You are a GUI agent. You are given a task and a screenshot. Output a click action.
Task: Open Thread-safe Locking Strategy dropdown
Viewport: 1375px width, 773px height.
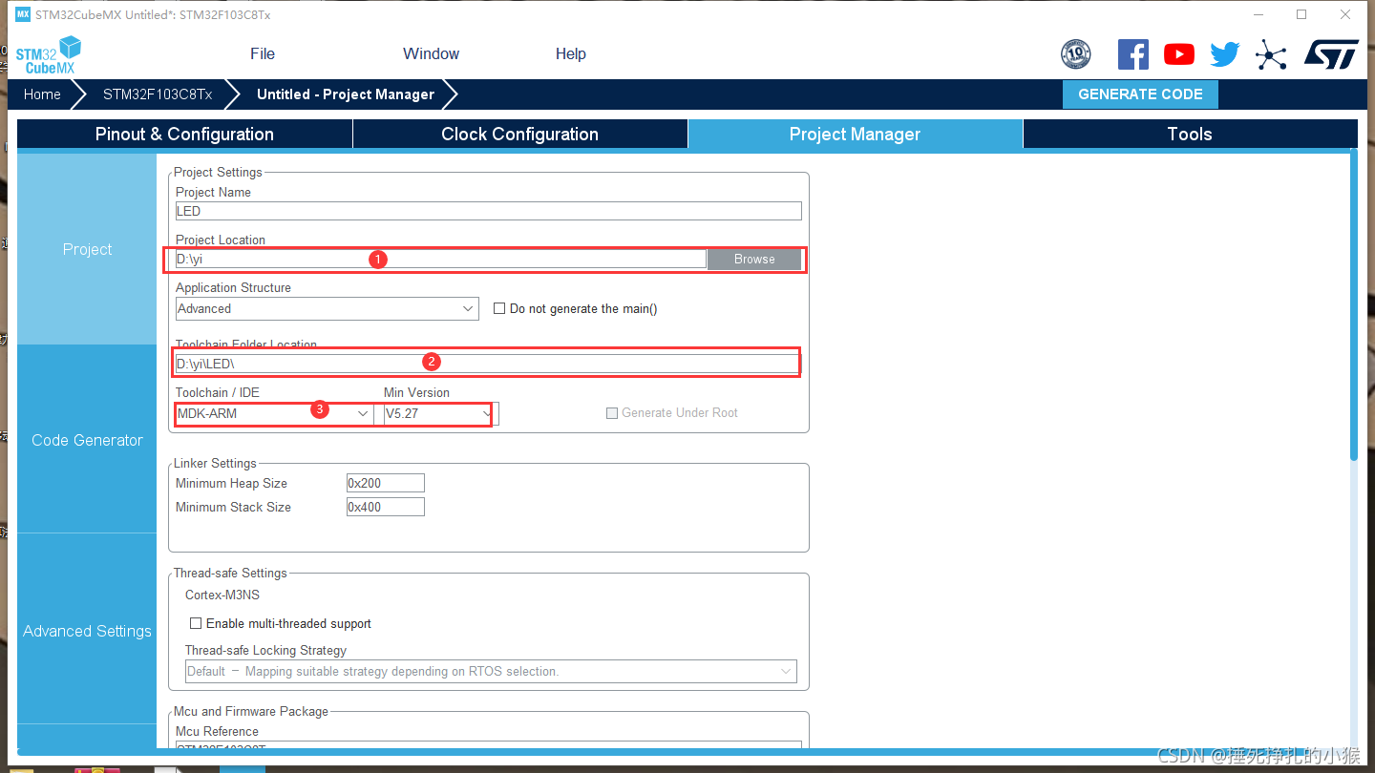[x=491, y=671]
